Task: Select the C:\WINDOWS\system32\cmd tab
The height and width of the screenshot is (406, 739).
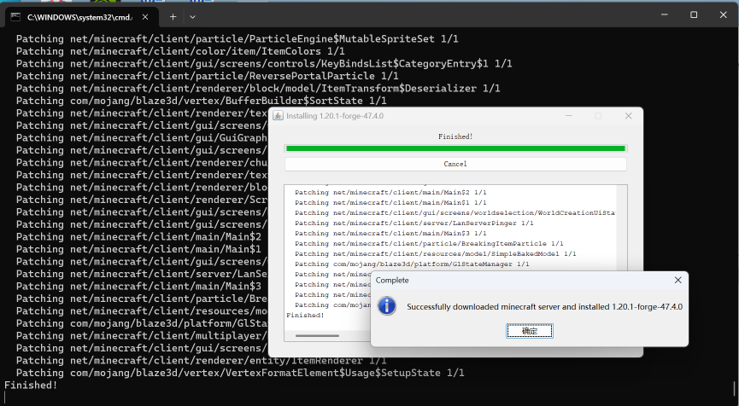Action: coord(80,17)
